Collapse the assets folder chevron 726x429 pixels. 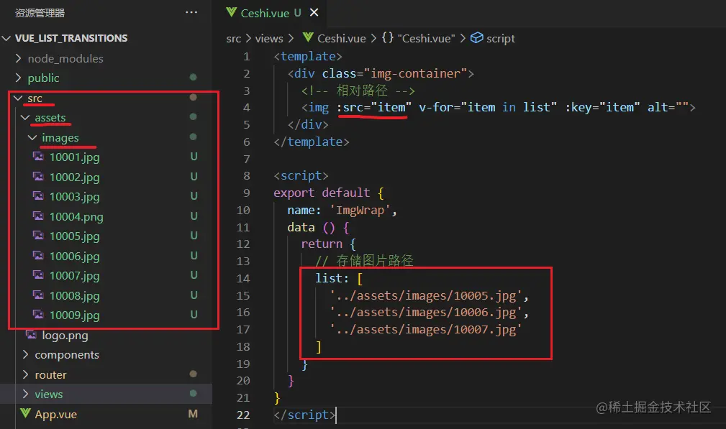[25, 118]
